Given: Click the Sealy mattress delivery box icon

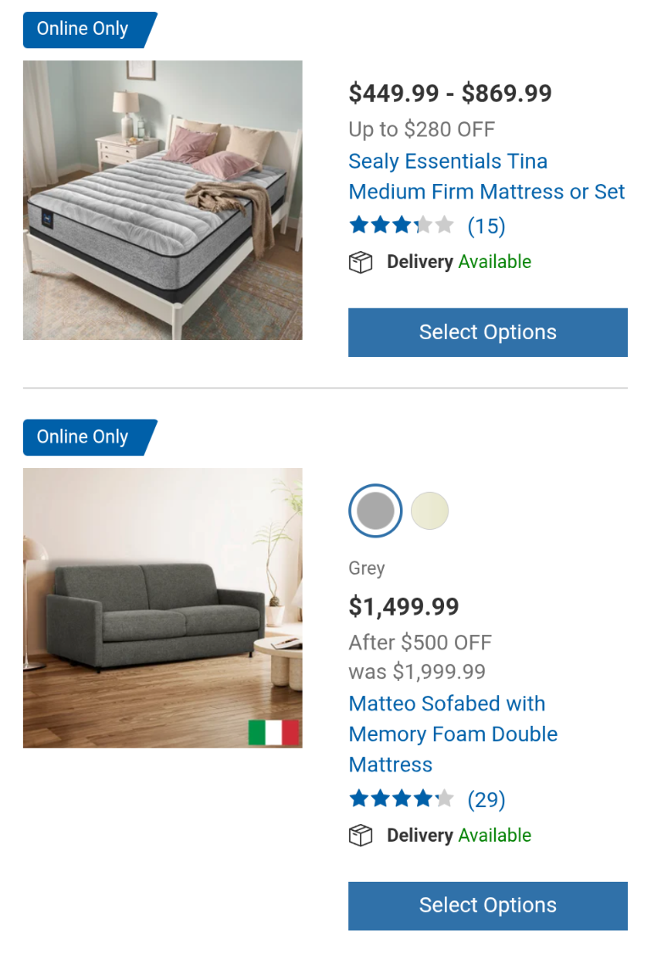Looking at the screenshot, I should click(x=361, y=263).
